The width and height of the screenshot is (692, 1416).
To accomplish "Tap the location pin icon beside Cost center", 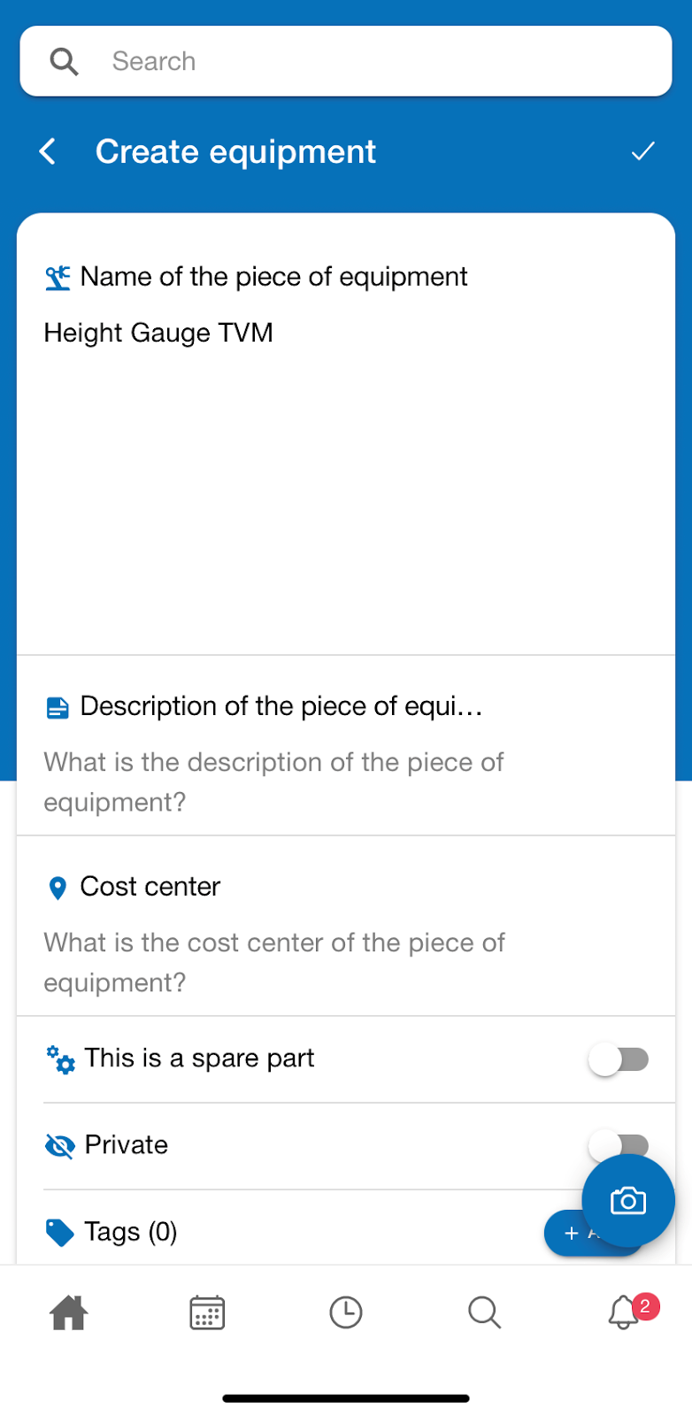I will point(57,888).
